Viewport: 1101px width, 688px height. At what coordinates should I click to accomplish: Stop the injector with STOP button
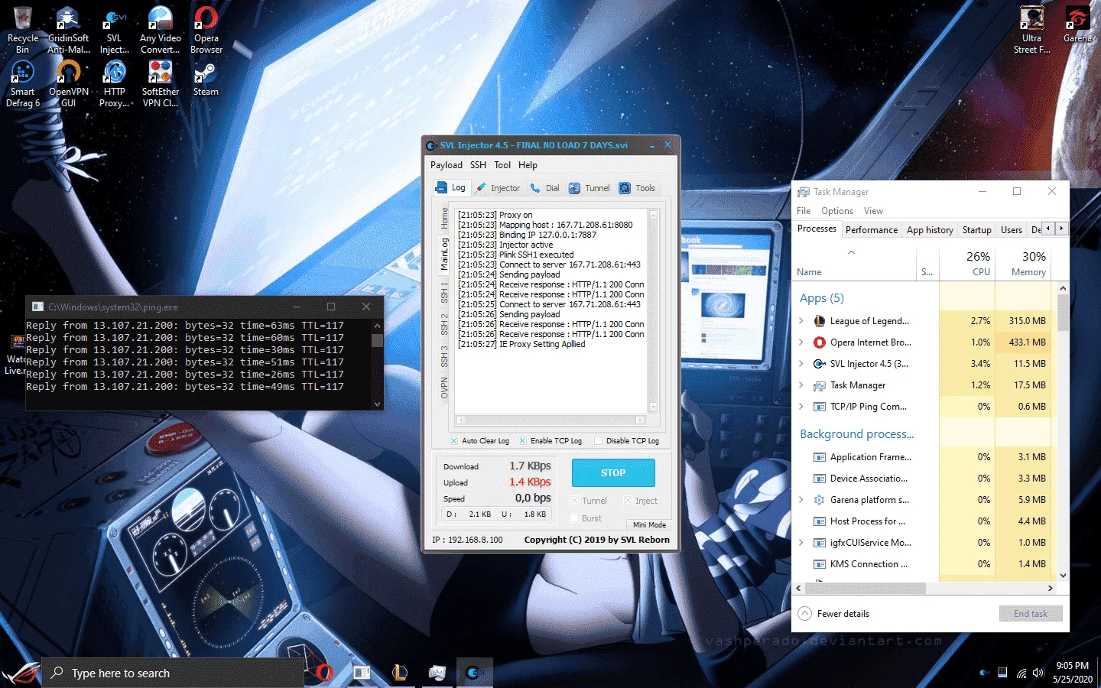613,473
